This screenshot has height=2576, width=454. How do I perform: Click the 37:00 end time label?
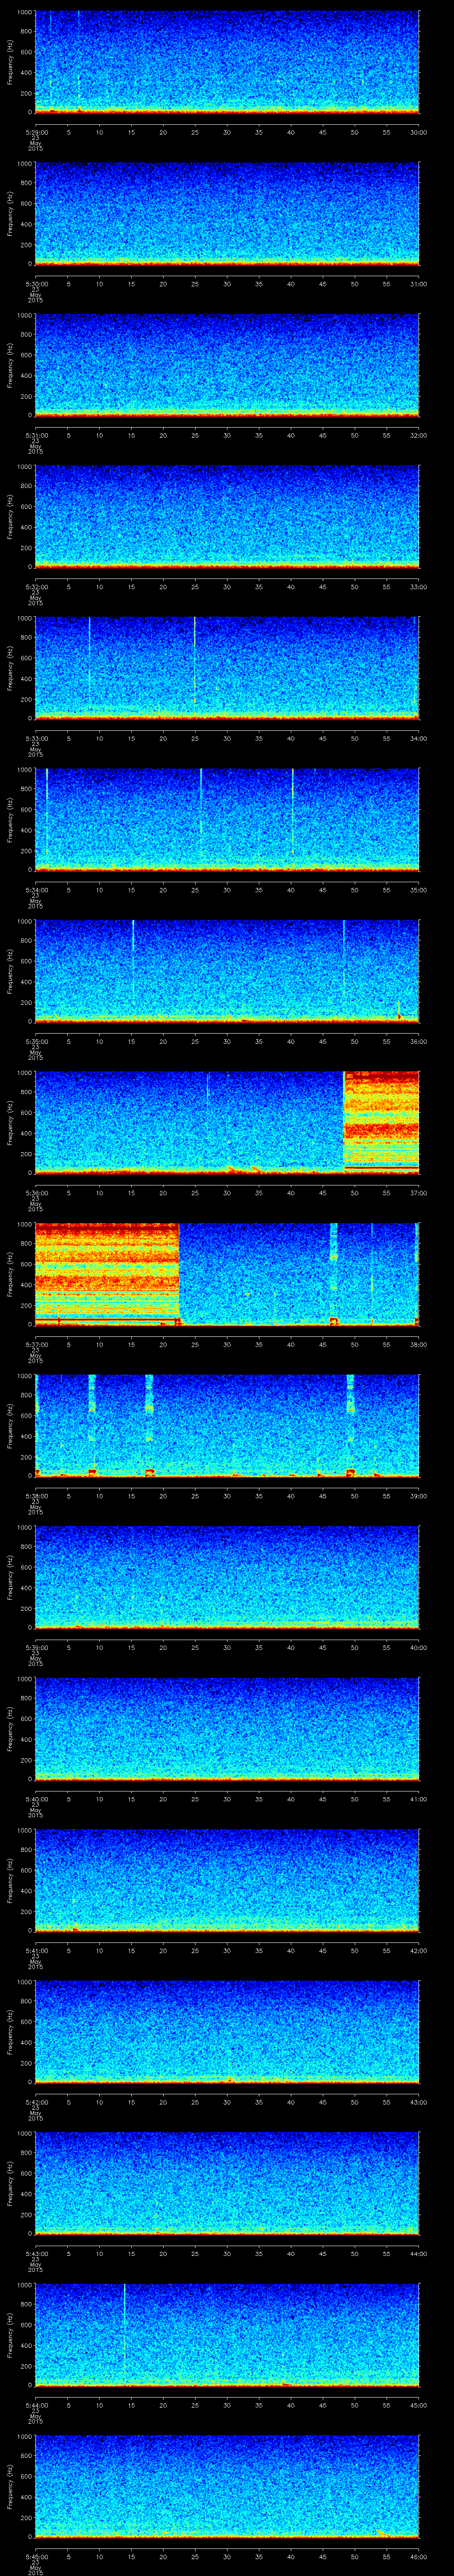click(418, 1193)
